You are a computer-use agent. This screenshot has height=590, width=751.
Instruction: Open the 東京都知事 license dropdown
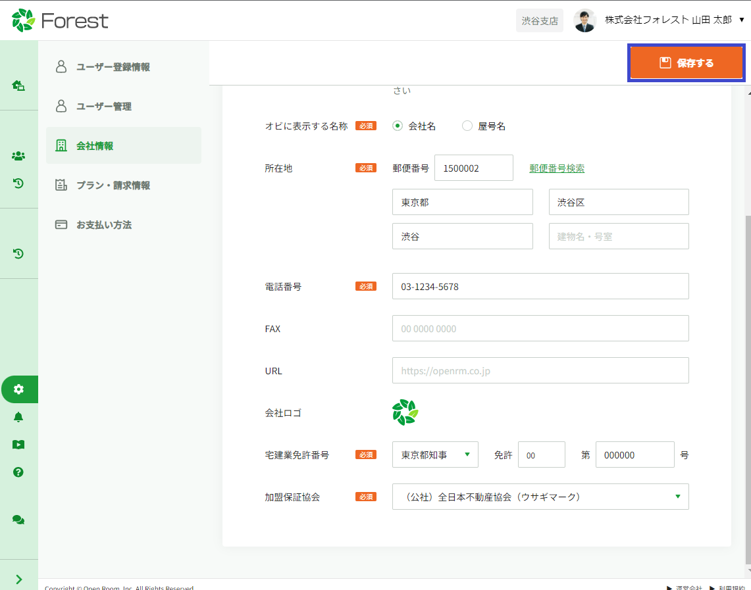pos(435,455)
